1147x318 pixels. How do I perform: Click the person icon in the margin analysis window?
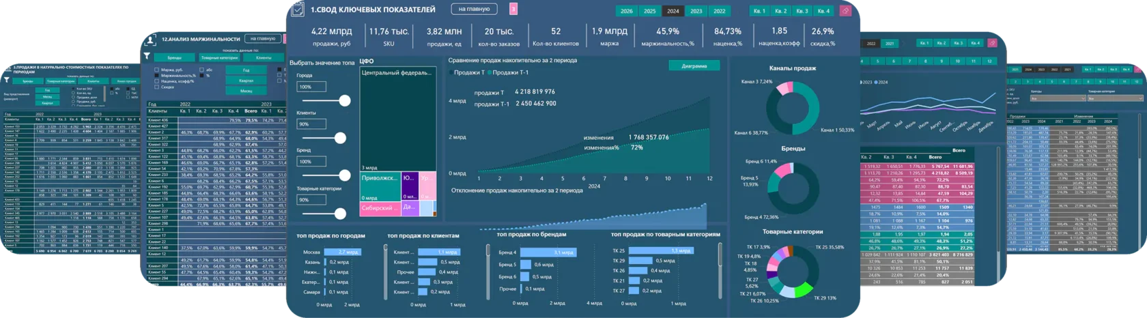(x=152, y=40)
